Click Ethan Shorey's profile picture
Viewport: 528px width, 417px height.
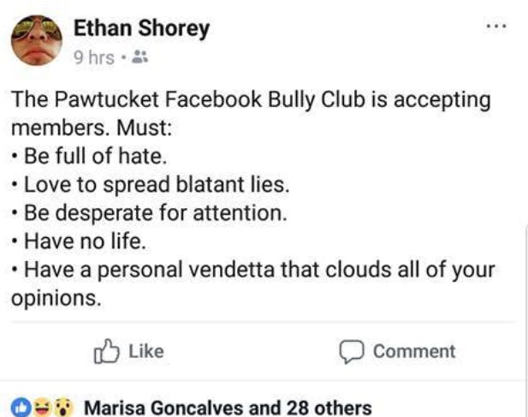[x=36, y=40]
